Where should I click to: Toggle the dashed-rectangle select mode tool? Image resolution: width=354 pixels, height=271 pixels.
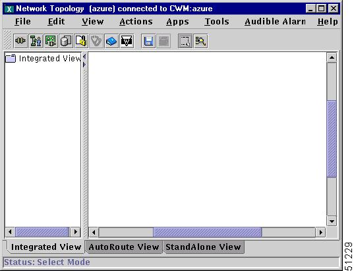(185, 41)
